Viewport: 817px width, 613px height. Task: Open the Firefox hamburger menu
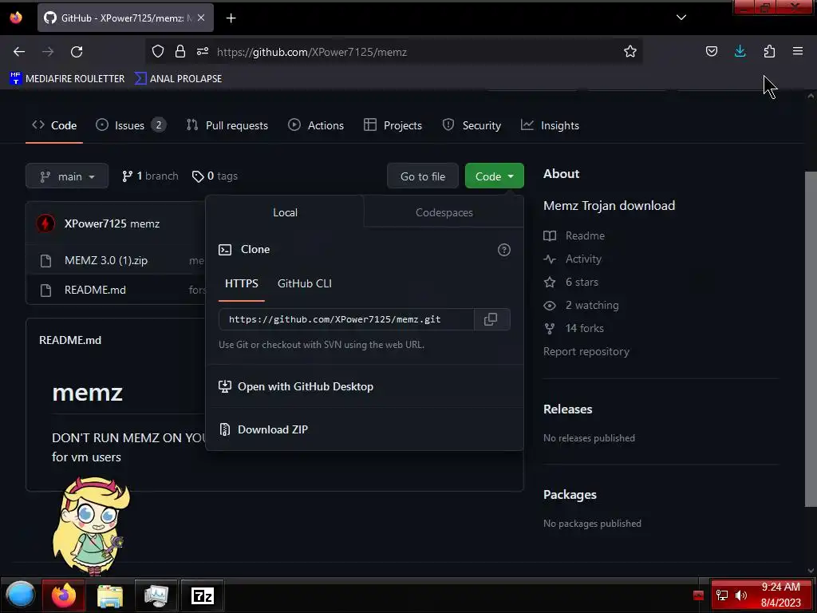click(798, 51)
